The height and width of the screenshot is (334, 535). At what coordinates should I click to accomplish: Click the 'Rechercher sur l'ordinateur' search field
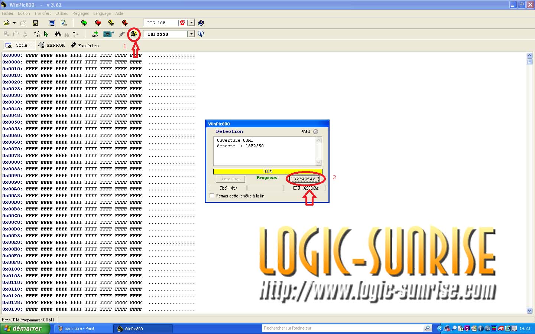342,328
